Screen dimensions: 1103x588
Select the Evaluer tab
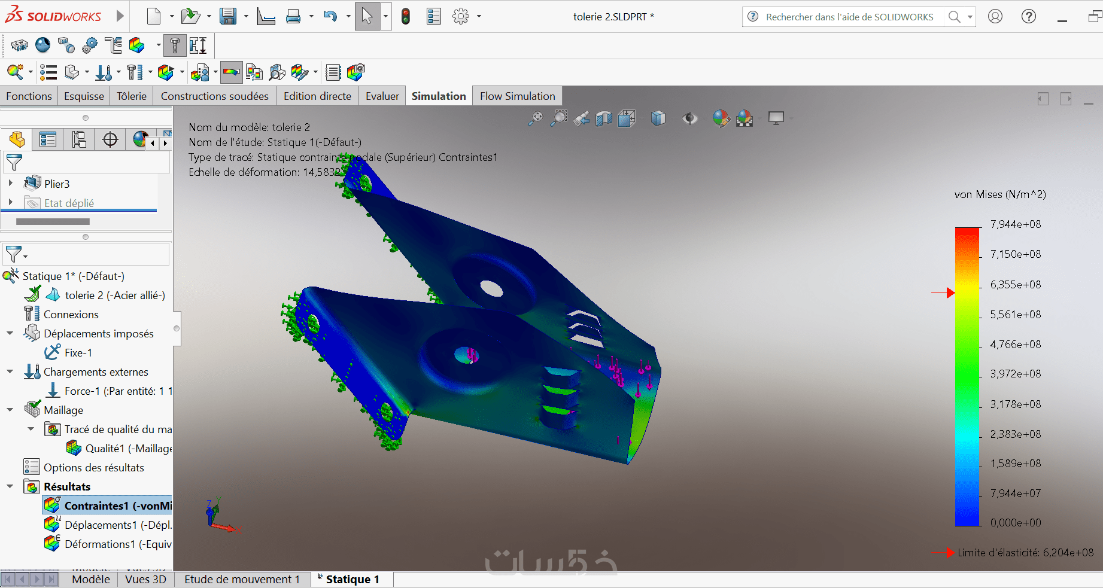(x=382, y=96)
